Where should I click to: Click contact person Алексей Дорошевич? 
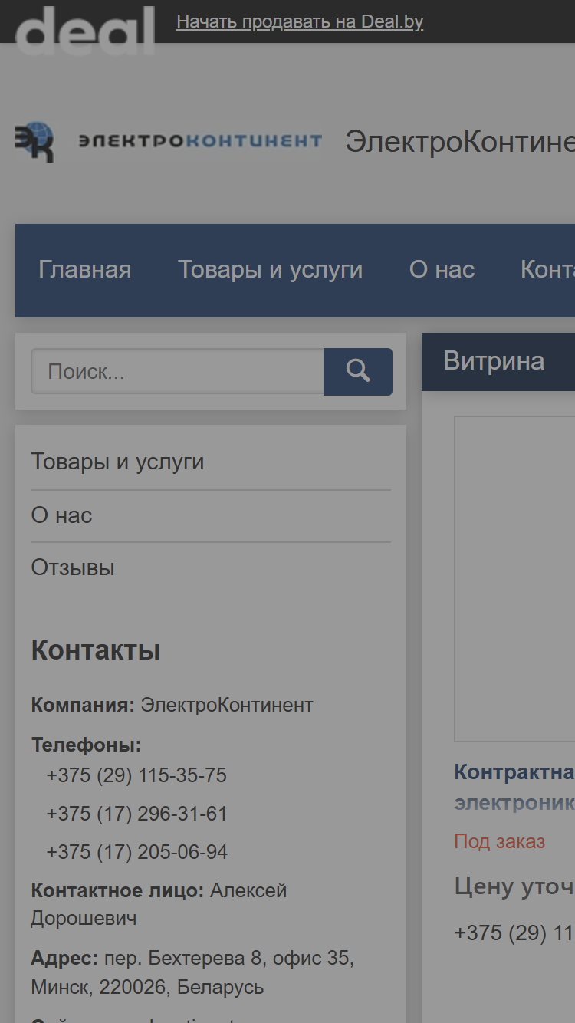[x=159, y=904]
